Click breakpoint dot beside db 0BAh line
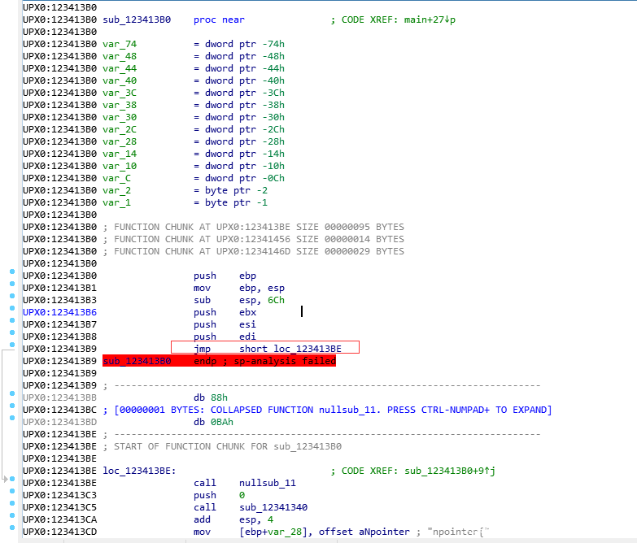The width and height of the screenshot is (637, 543). coord(12,418)
